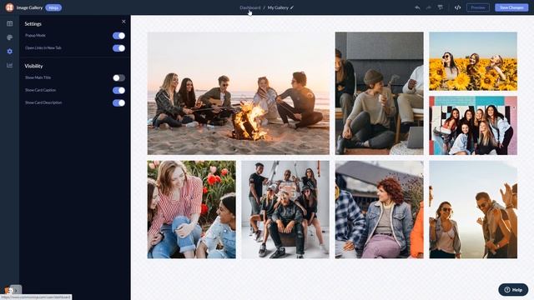Expand the sidebar with bottom chevron button
The width and height of the screenshot is (534, 300).
16,290
